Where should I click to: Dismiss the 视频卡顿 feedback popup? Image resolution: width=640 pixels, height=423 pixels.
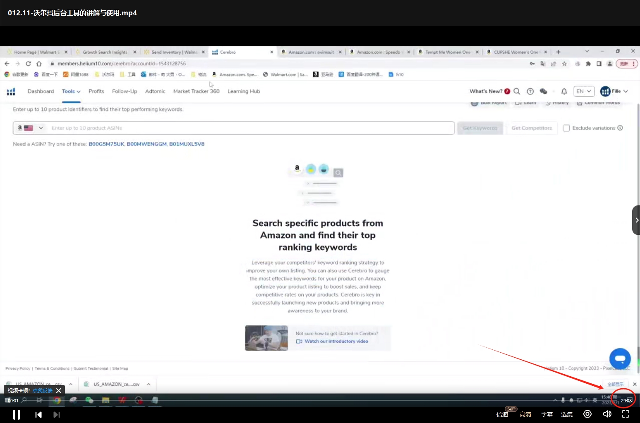[59, 390]
